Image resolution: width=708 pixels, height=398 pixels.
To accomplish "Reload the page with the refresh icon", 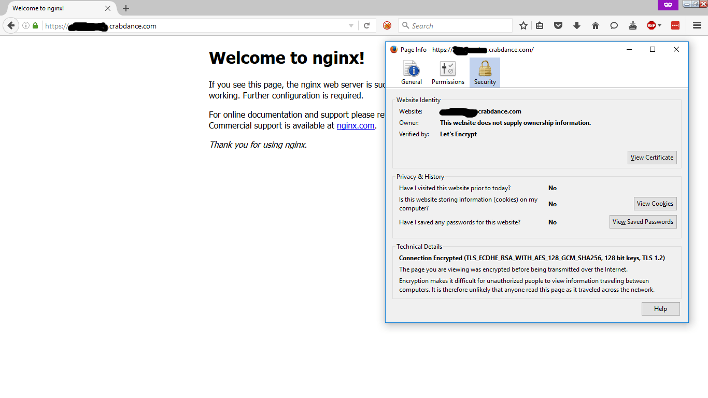I will [x=366, y=26].
